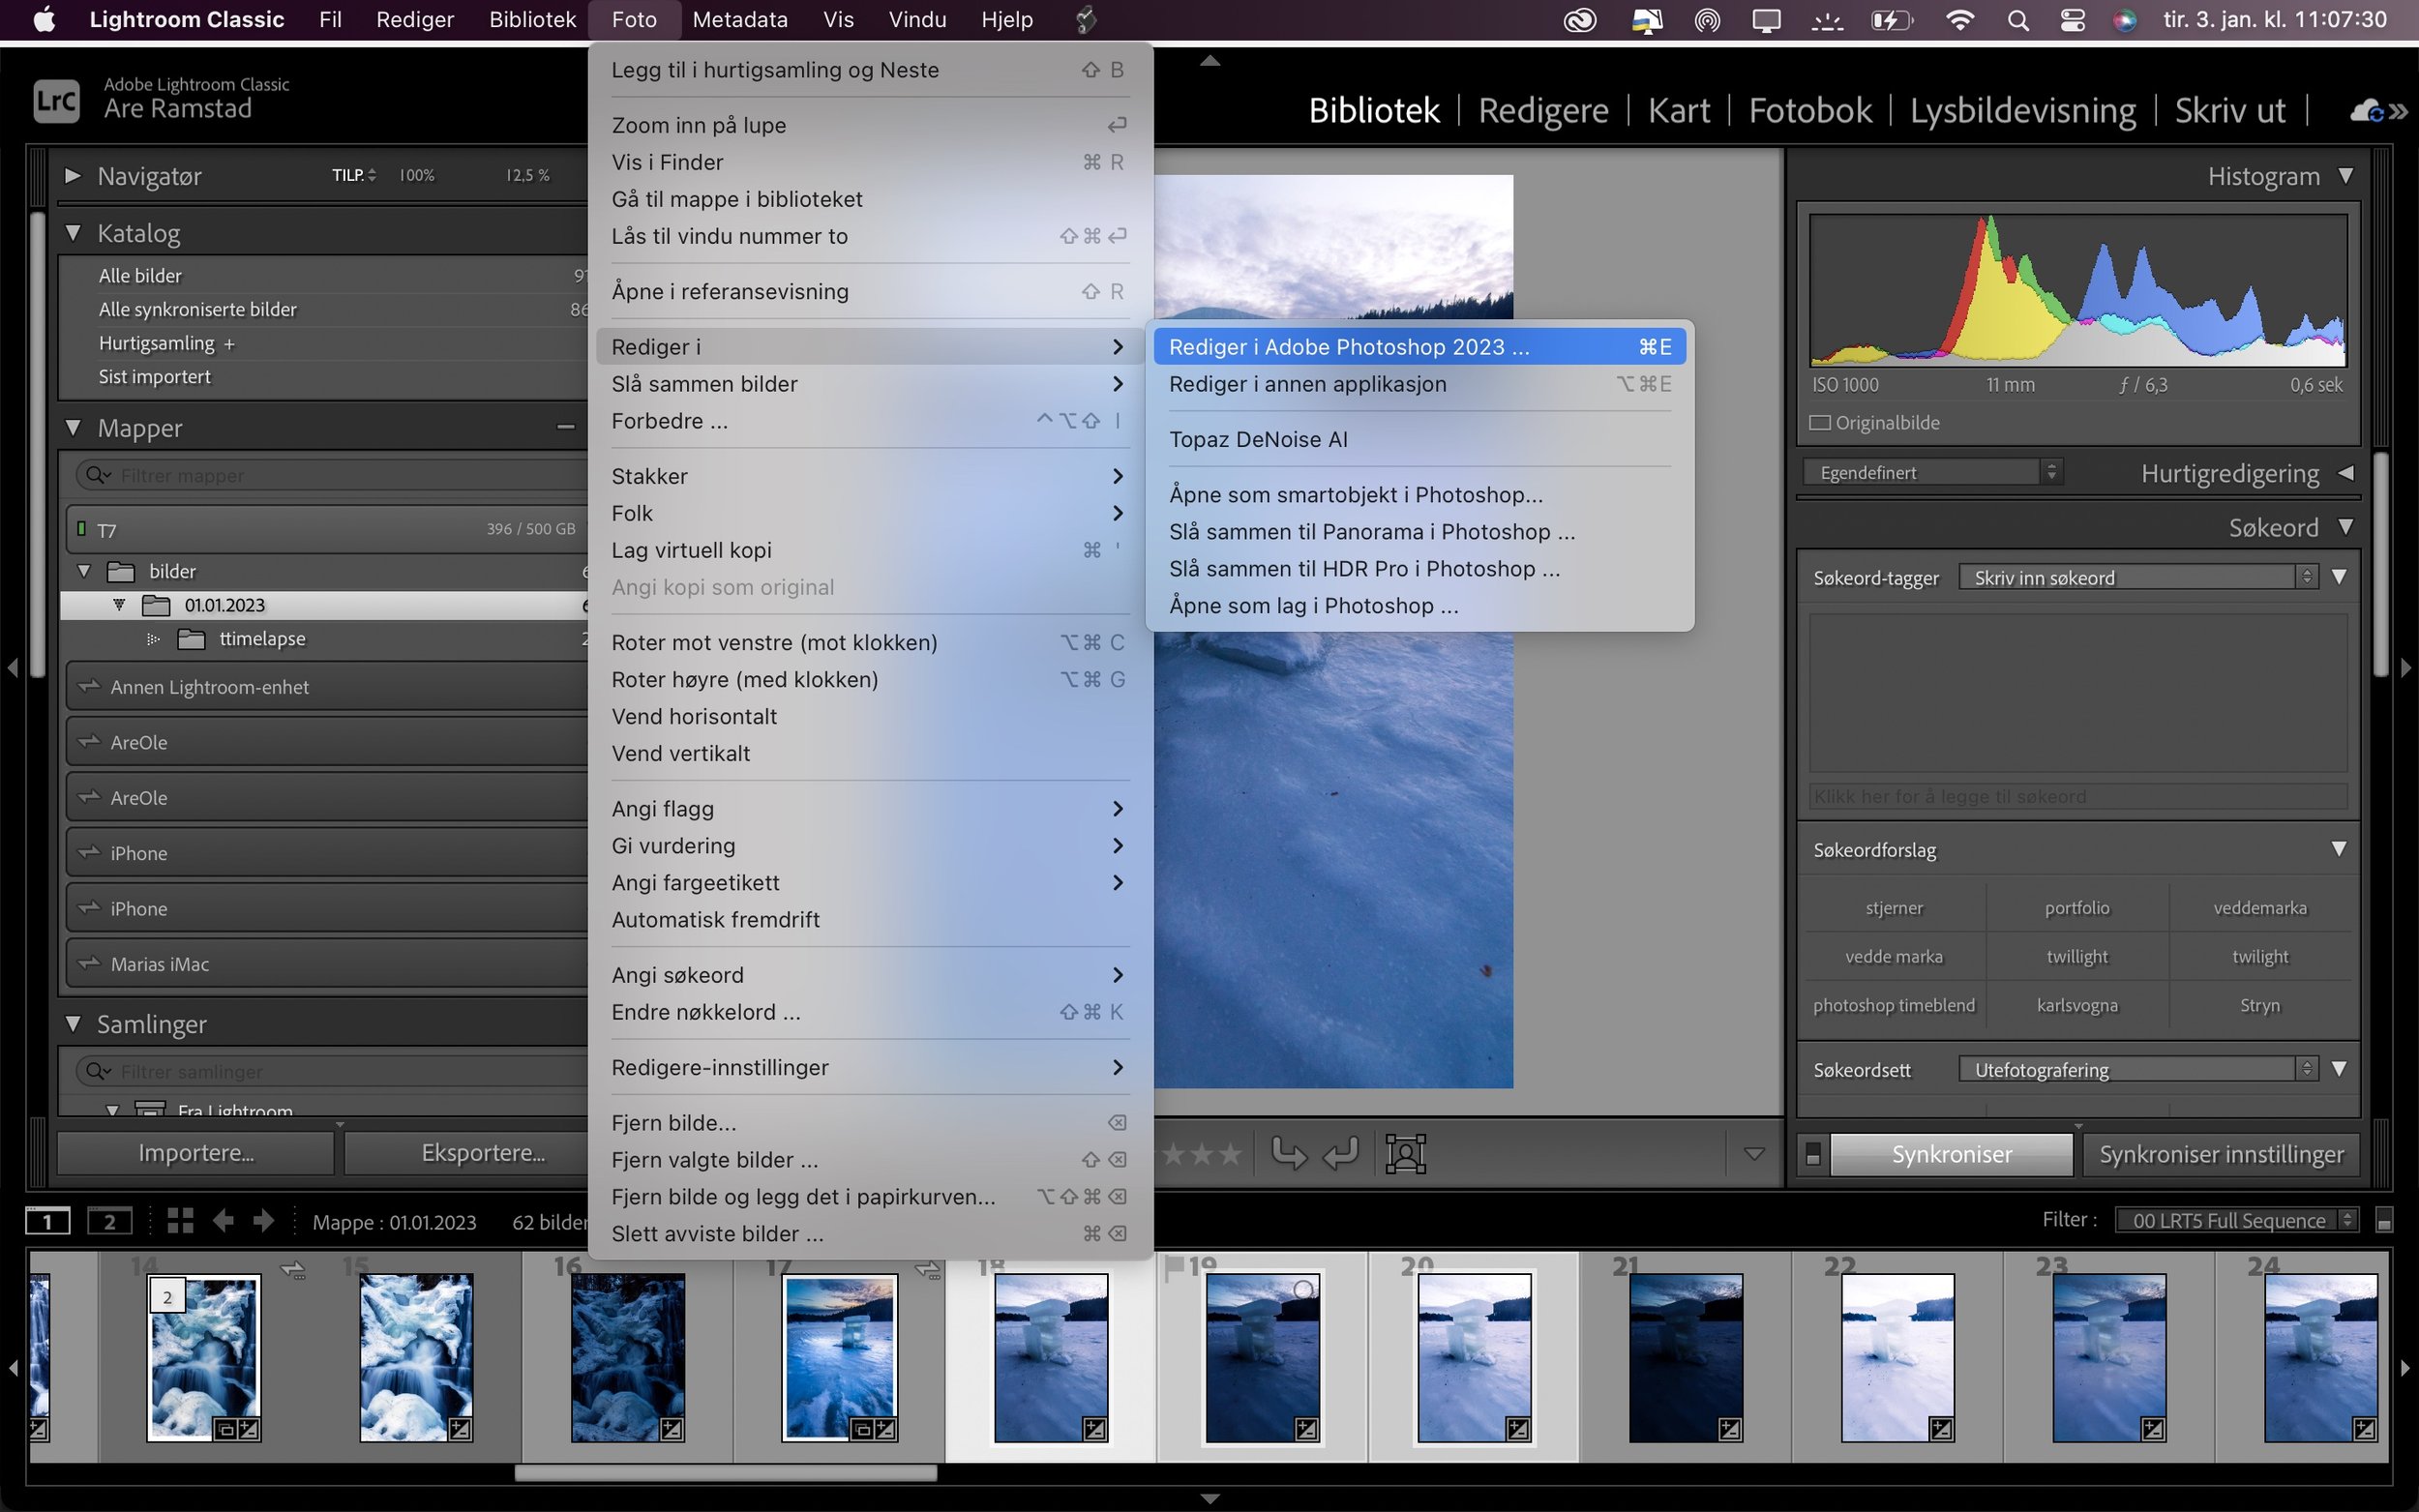Click the search icon in Filtrer samlinger
2419x1512 pixels.
pos(97,1071)
